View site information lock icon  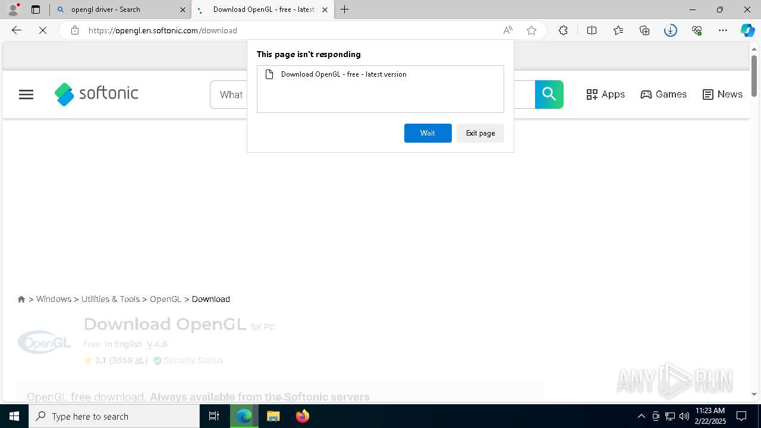tap(74, 30)
